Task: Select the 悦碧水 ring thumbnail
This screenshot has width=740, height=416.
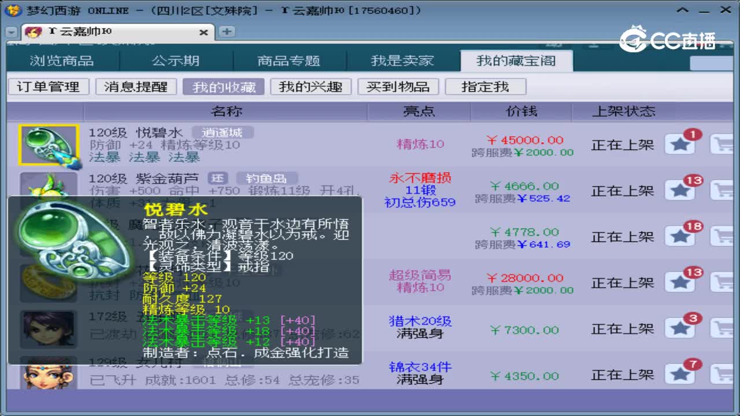Action: coord(48,145)
